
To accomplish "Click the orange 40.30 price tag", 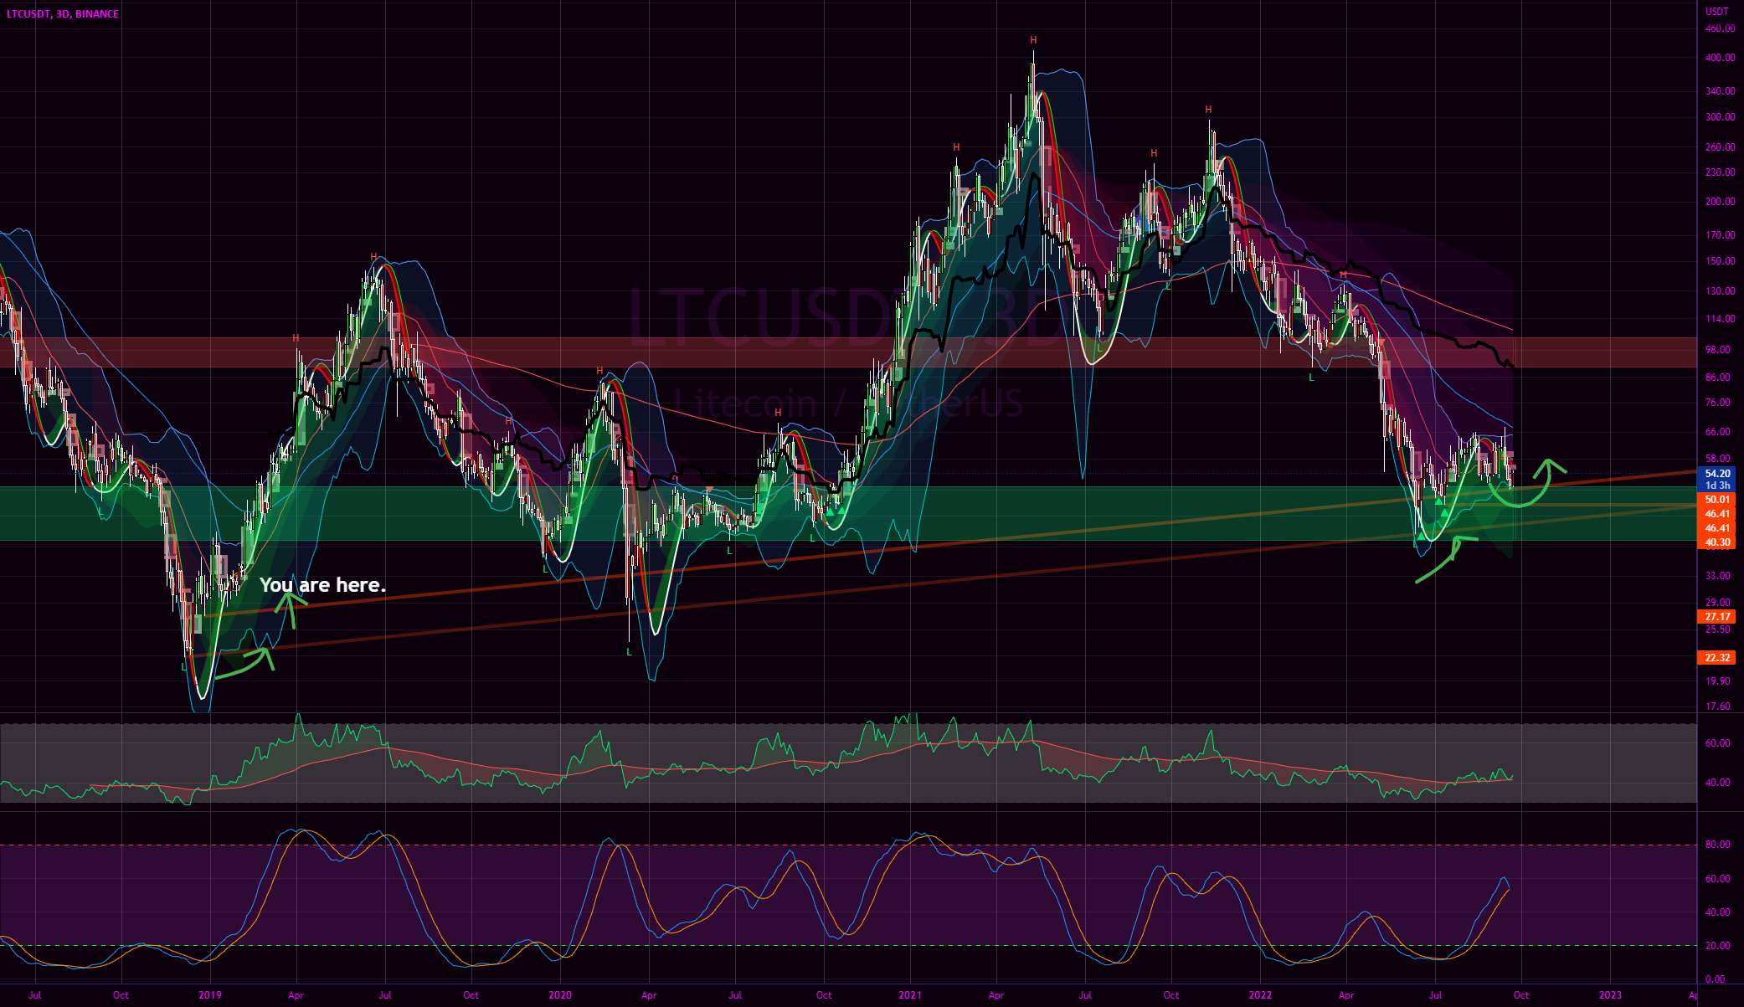I will (1717, 542).
